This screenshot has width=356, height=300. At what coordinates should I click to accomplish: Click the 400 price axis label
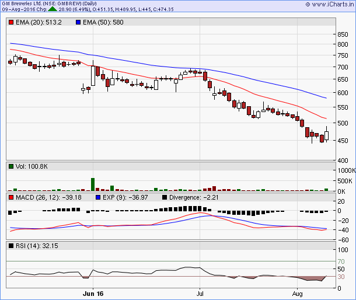pos(343,161)
